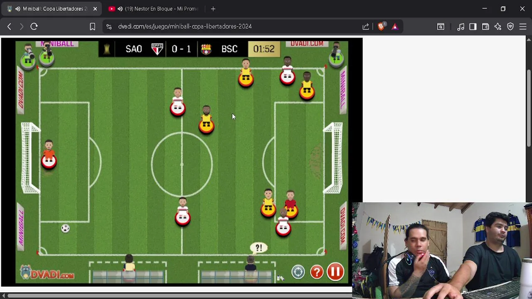Open Brave Shields lion icon
This screenshot has height=299, width=532.
tap(381, 26)
